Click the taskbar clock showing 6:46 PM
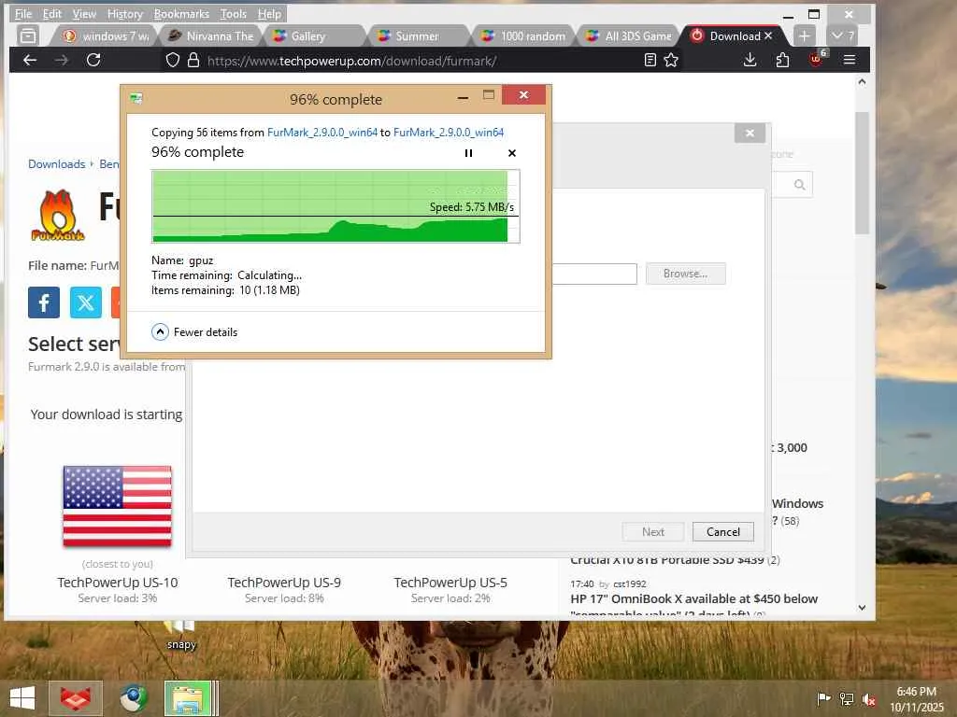The height and width of the screenshot is (717, 957). tap(917, 699)
